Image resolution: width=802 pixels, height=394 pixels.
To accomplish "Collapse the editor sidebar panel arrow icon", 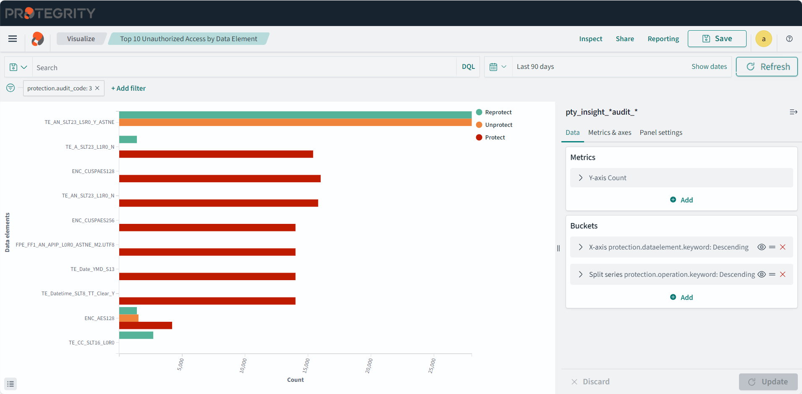I will pos(793,112).
